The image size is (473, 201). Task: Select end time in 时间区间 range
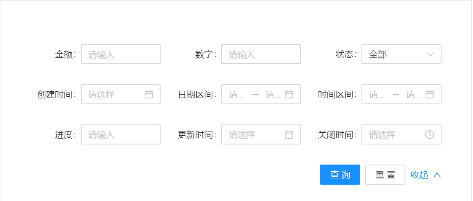[x=413, y=94]
